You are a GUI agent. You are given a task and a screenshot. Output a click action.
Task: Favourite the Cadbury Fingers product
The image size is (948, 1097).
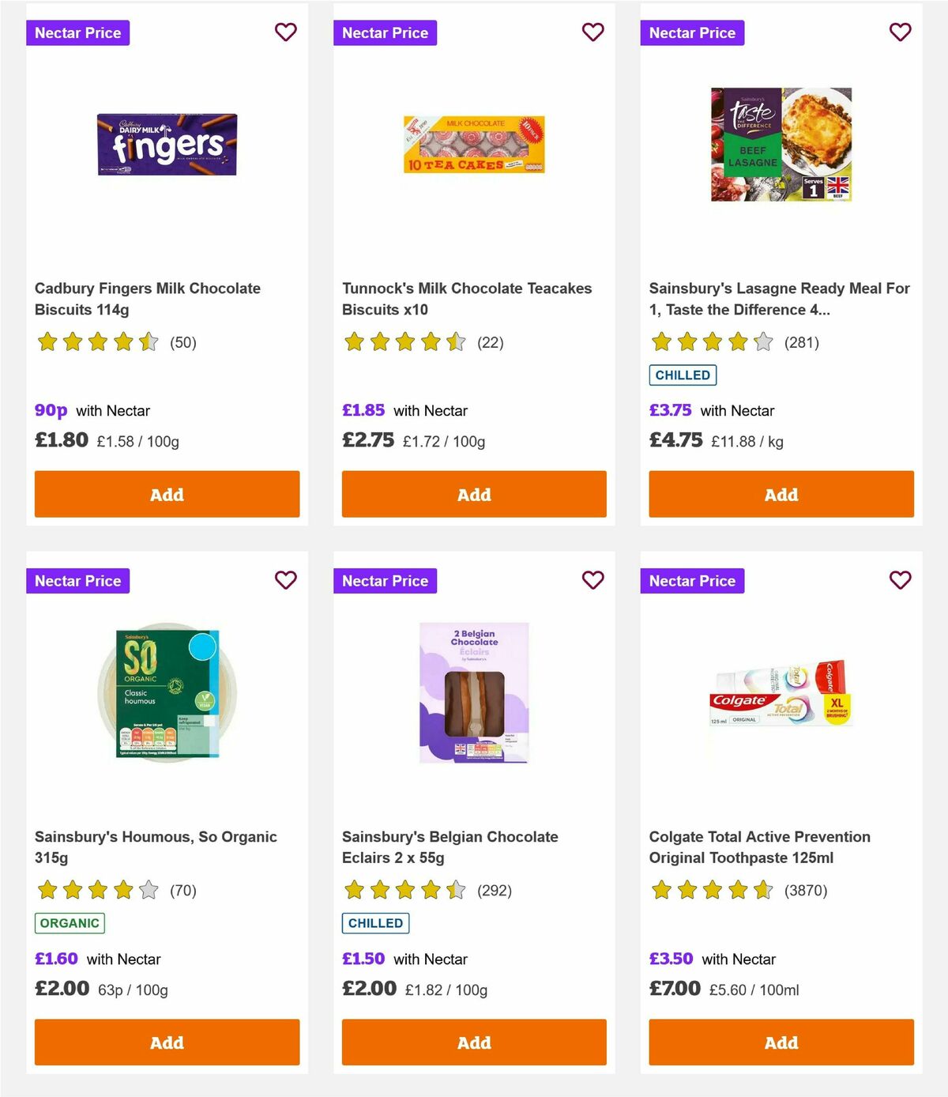286,32
